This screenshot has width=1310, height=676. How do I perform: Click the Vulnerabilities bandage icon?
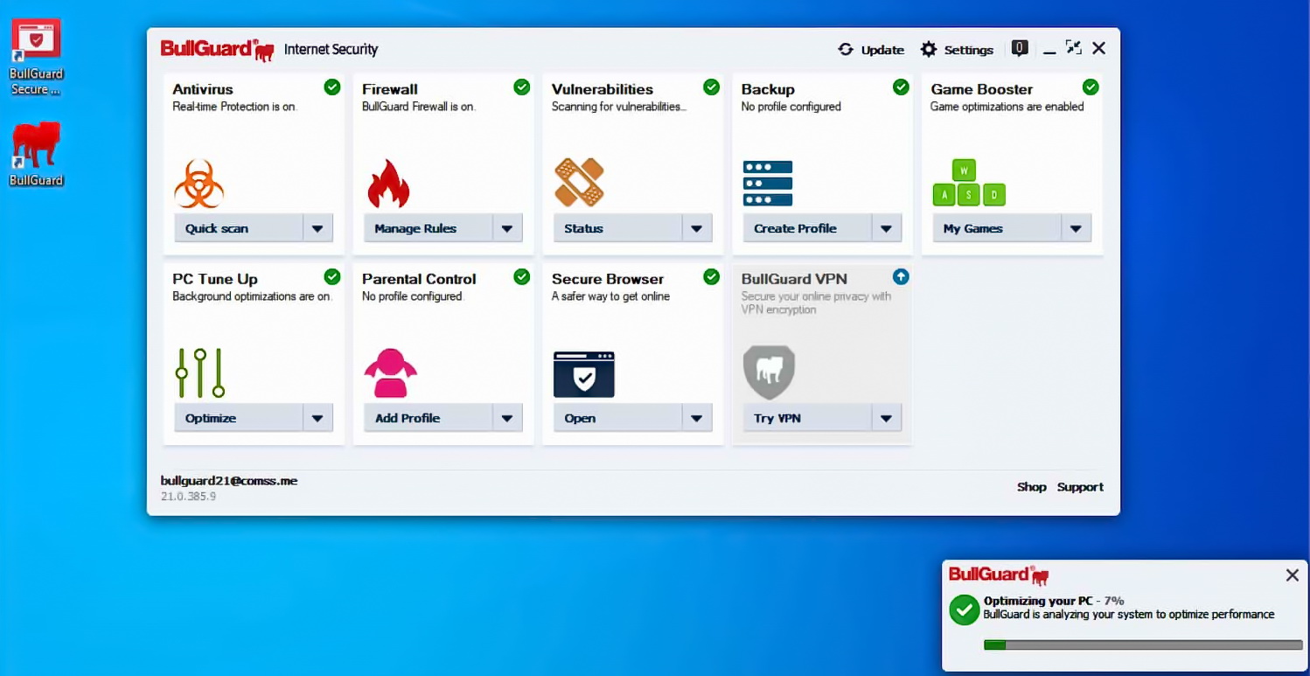coord(579,183)
